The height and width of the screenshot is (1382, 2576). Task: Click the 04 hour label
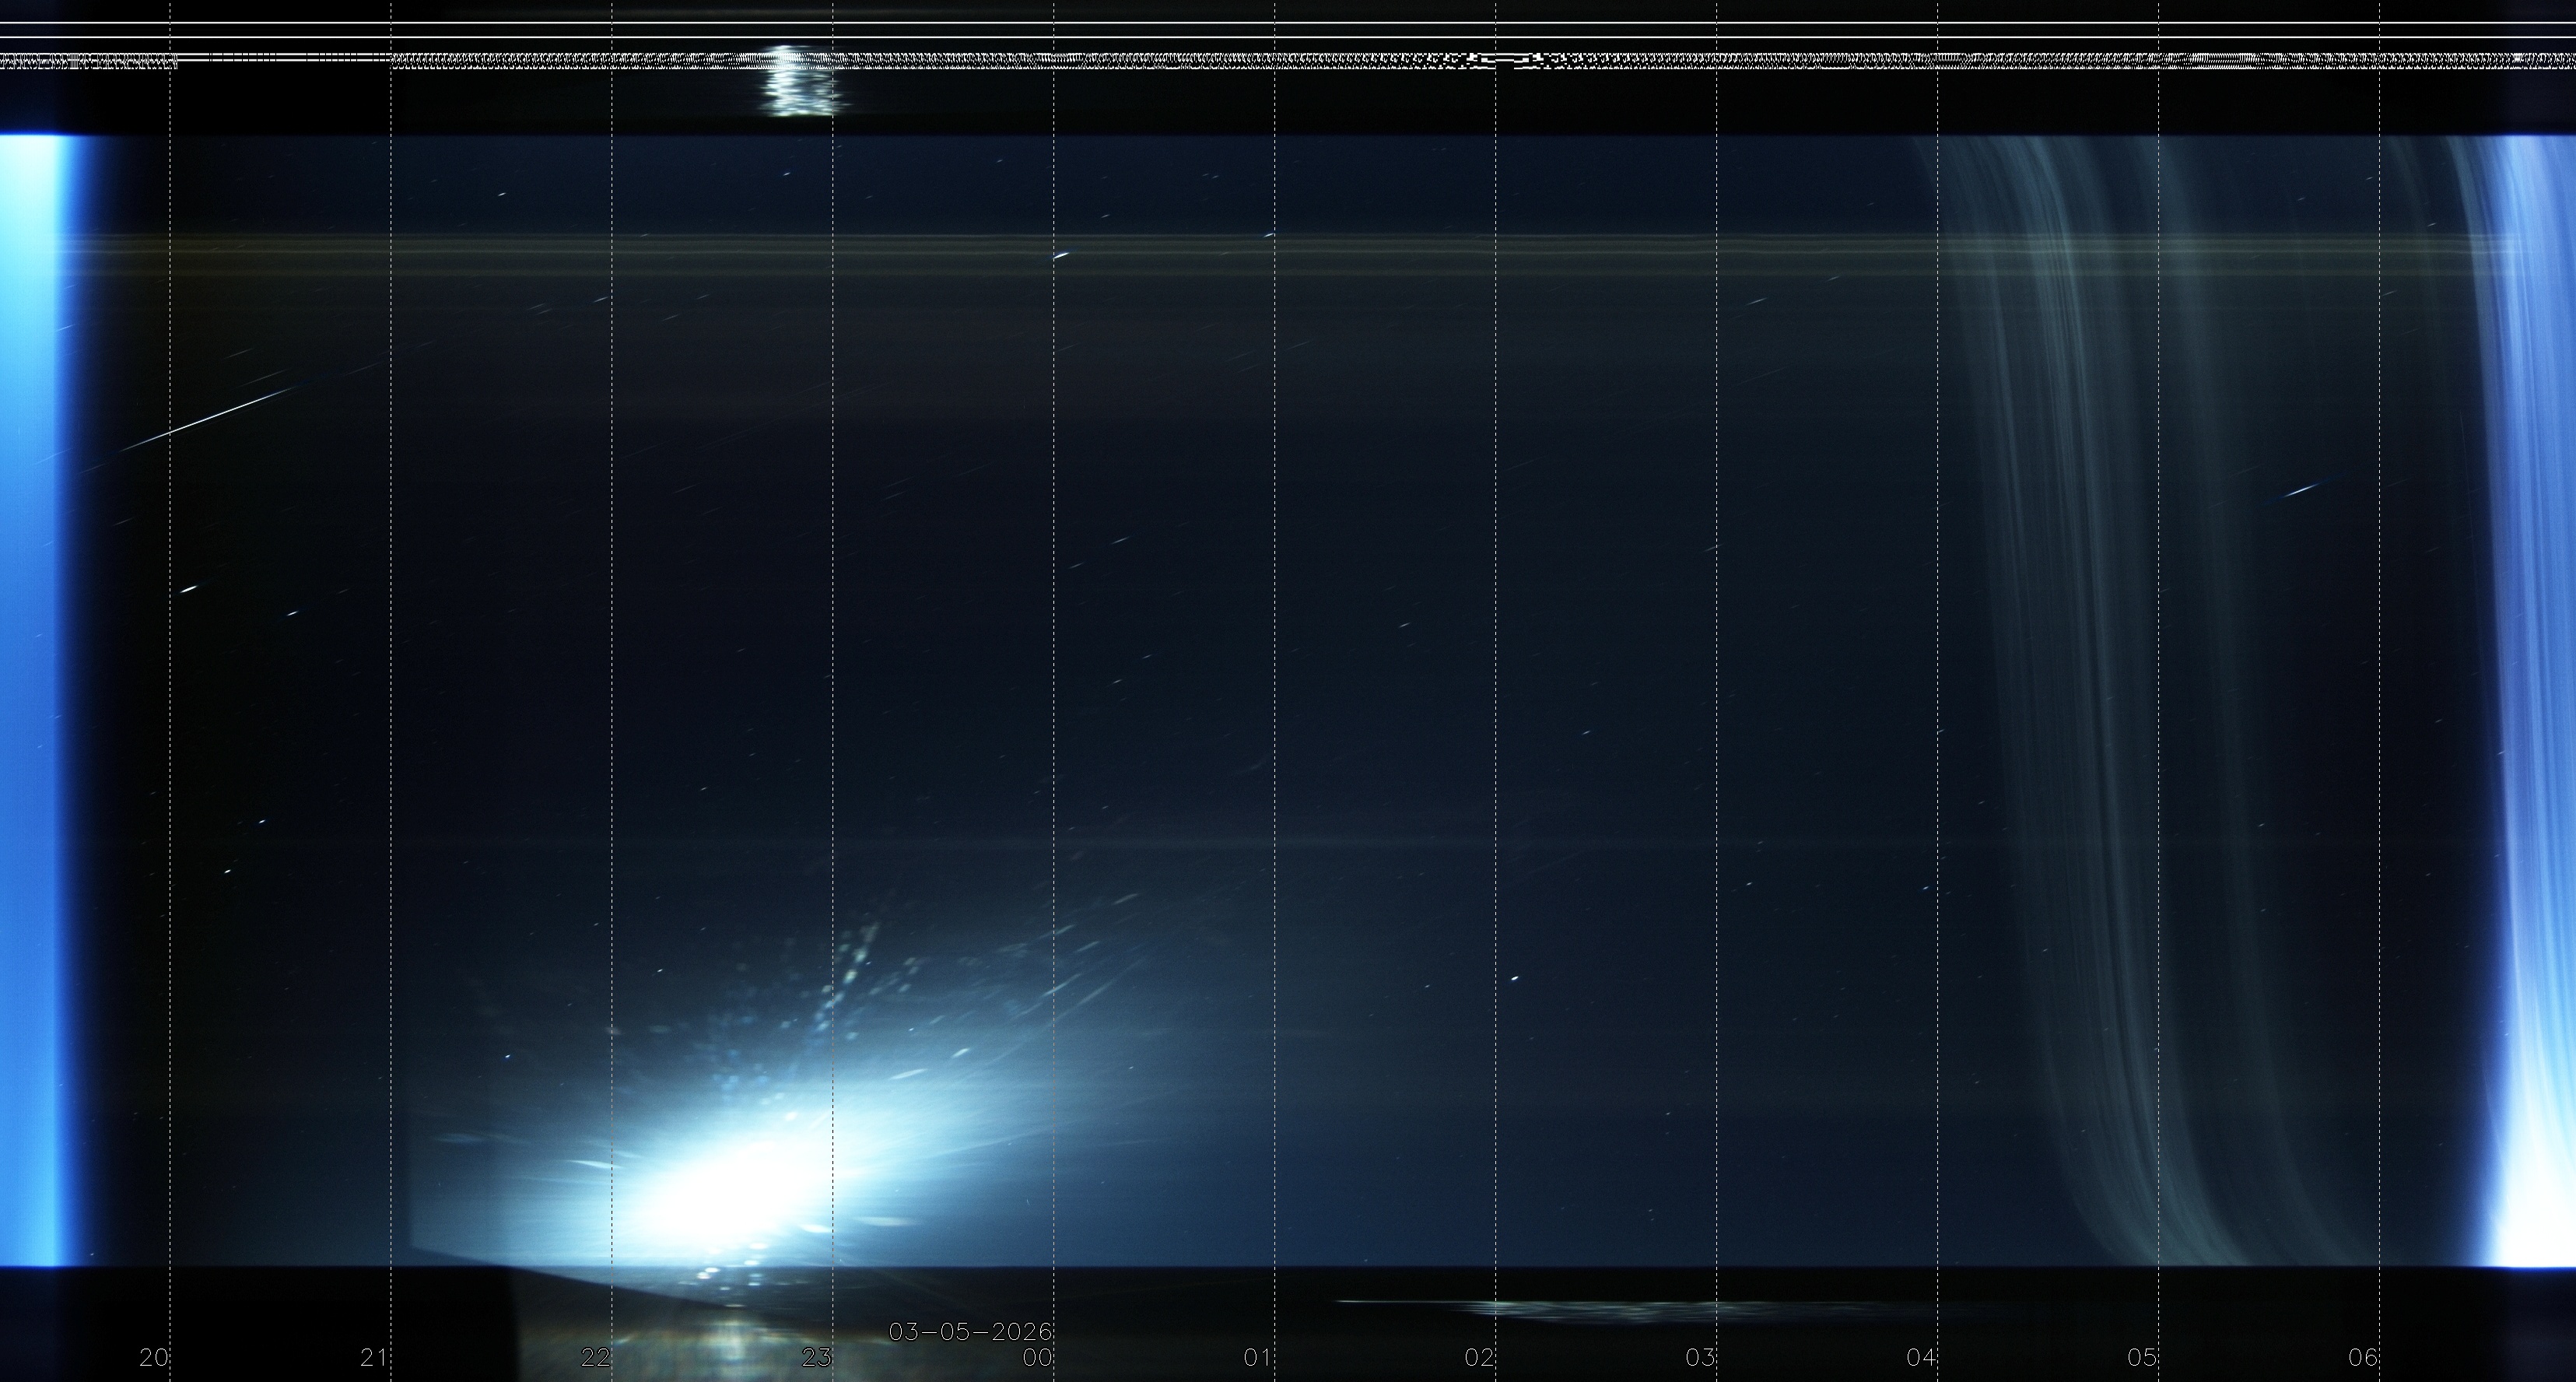point(1921,1357)
